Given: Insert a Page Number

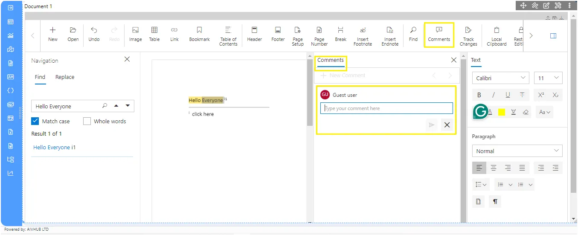Looking at the screenshot, I should click(319, 36).
